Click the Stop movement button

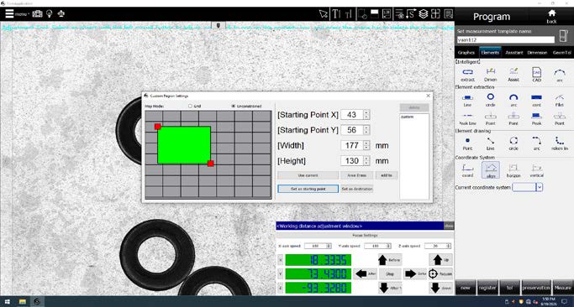[390, 273]
